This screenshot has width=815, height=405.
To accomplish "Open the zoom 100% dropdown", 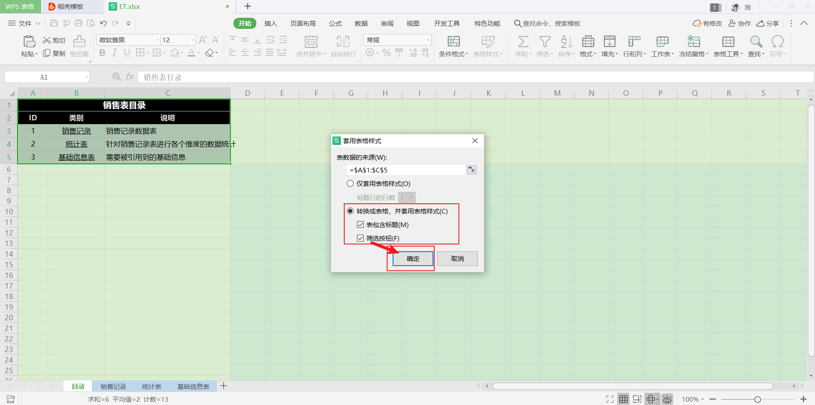I will coord(693,399).
